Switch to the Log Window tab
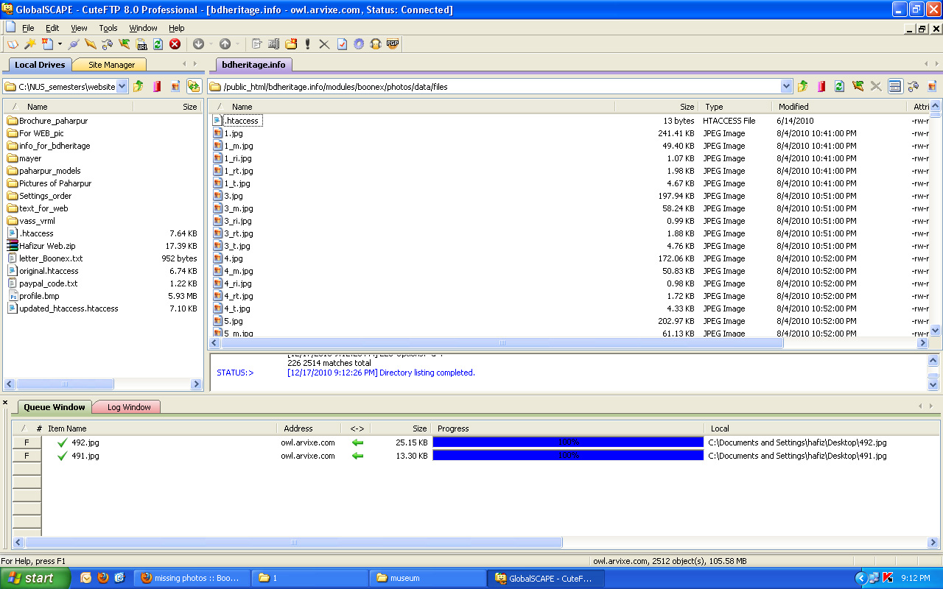This screenshot has width=943, height=589. [128, 407]
